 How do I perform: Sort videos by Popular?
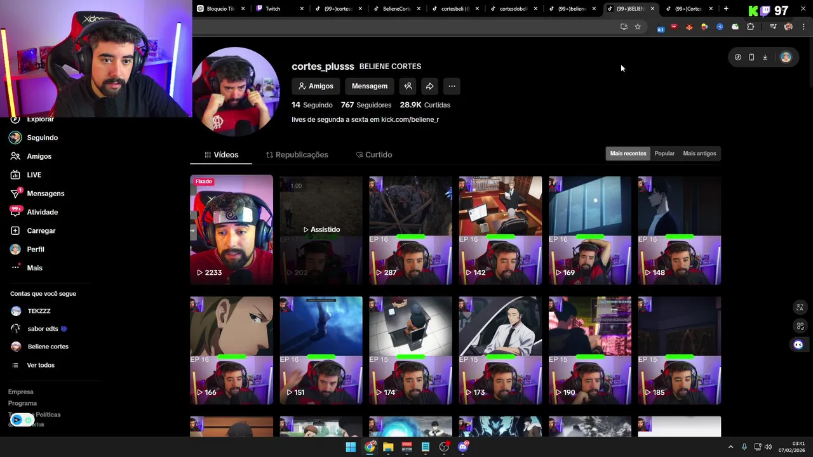(x=664, y=154)
